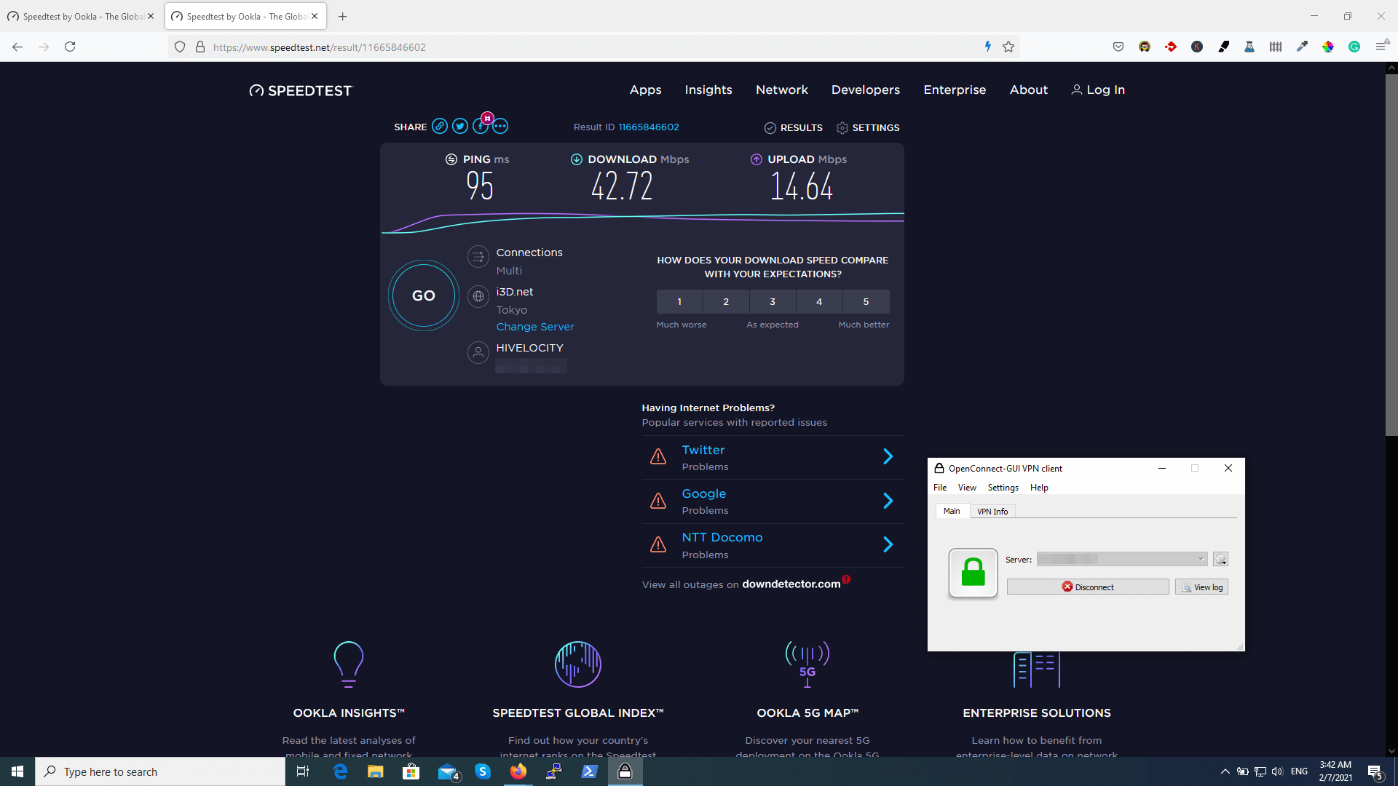Click the browser vertical scrollbar thumb
1398x786 pixels.
[x=1391, y=255]
